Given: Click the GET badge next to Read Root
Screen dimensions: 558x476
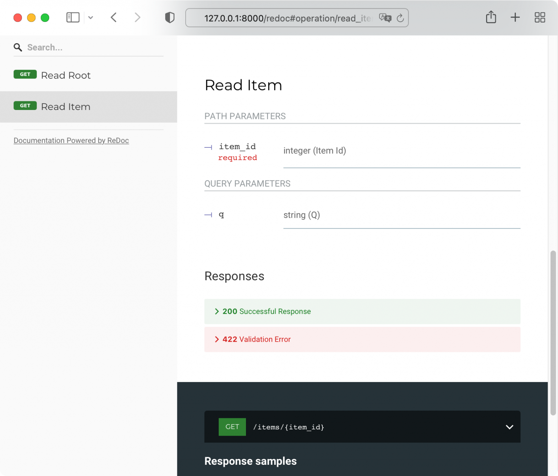Looking at the screenshot, I should point(25,74).
